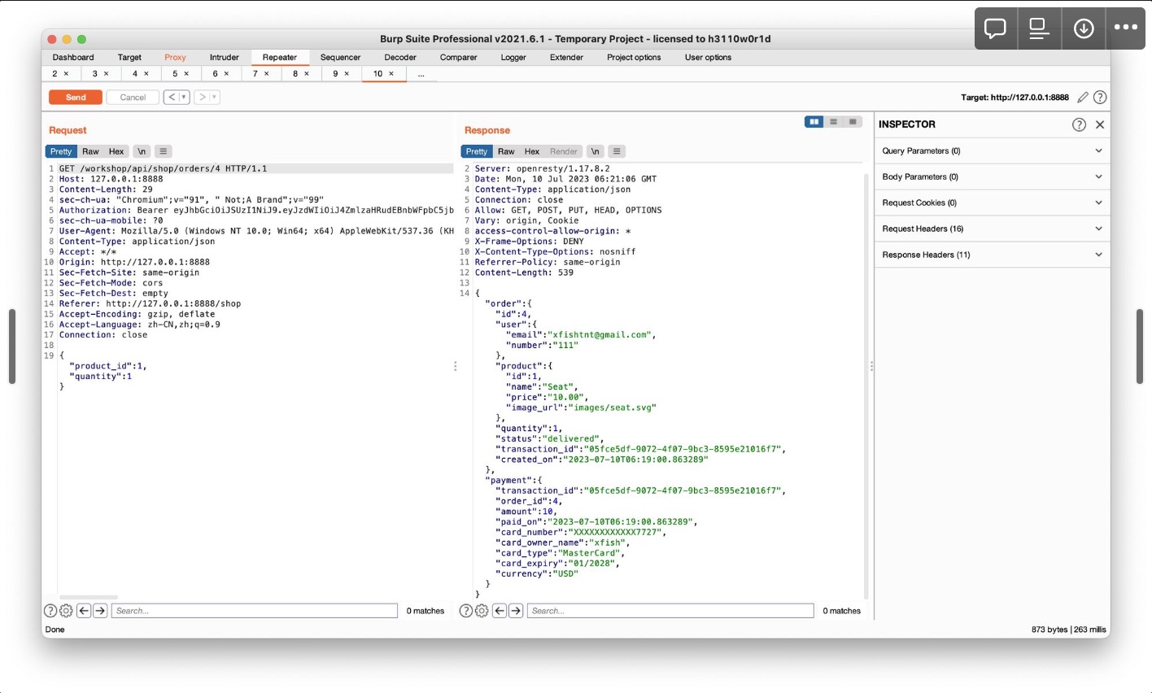Switch to the Target tab

[x=129, y=58]
